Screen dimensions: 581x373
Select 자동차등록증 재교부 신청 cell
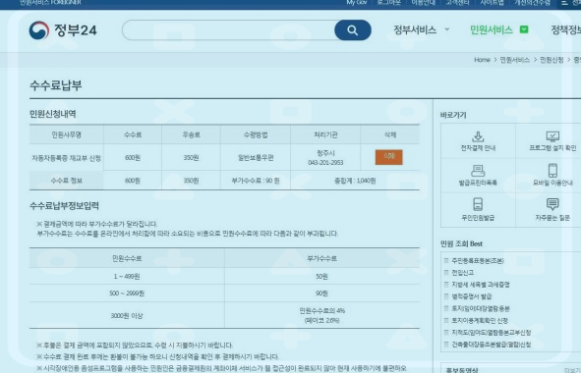[x=66, y=158]
